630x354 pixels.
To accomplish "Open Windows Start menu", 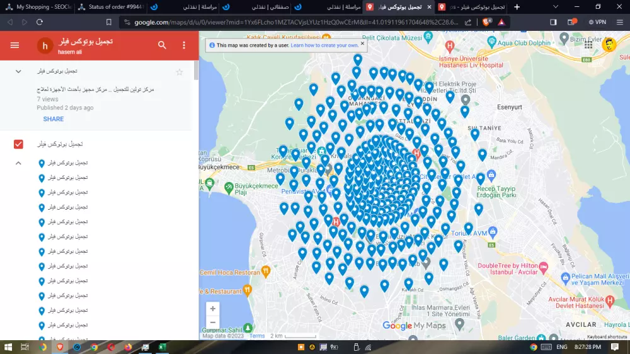I will pos(8,347).
